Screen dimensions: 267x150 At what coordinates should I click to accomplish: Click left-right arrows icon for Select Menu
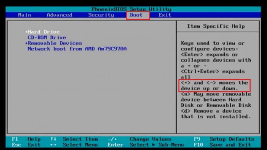[53, 145]
